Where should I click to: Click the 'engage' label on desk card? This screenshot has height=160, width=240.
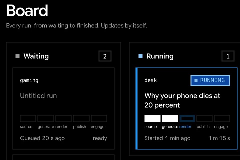[221, 127]
